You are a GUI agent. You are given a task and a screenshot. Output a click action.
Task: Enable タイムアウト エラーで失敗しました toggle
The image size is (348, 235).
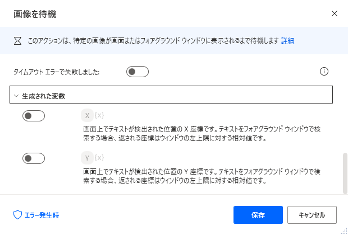[x=137, y=72]
